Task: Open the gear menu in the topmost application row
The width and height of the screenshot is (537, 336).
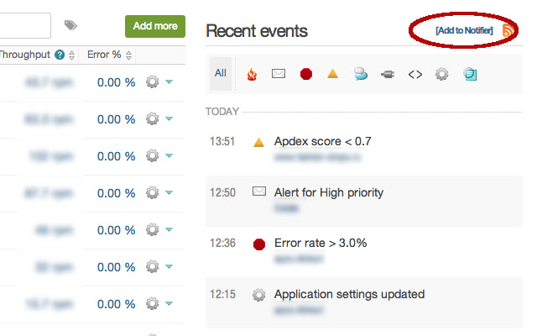Action: click(153, 82)
